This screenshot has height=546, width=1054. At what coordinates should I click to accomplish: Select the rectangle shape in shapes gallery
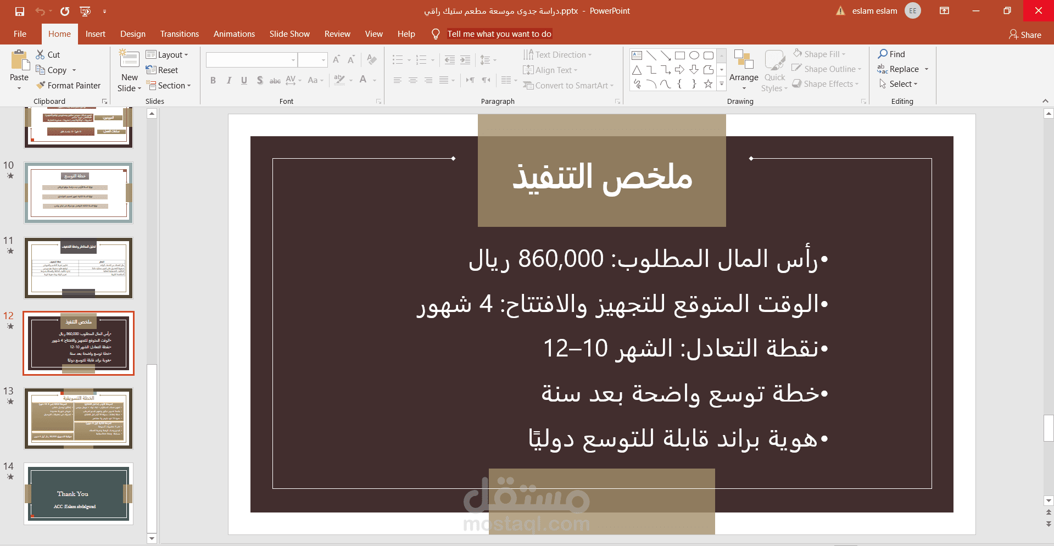tap(680, 55)
